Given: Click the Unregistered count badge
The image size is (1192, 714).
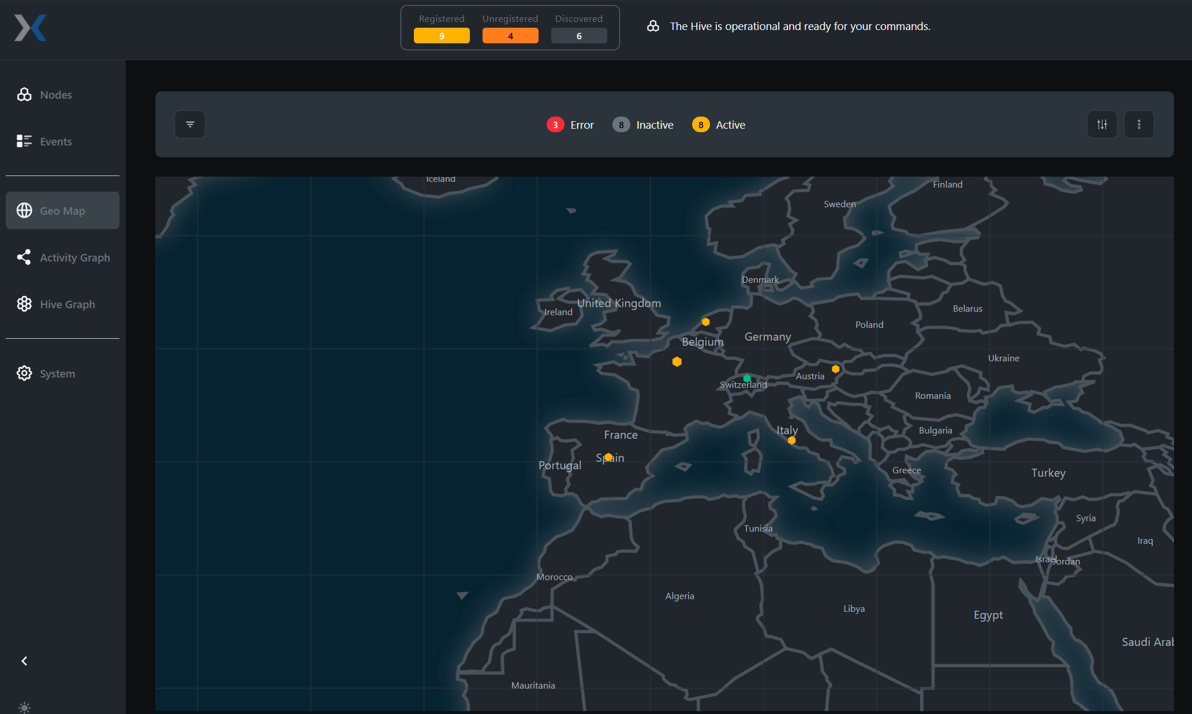Looking at the screenshot, I should point(510,36).
